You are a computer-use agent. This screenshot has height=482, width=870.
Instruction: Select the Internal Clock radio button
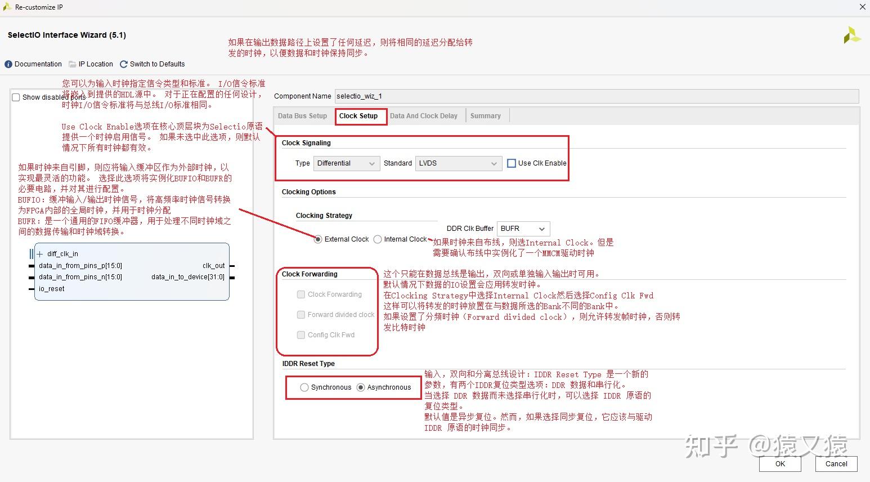(x=378, y=239)
